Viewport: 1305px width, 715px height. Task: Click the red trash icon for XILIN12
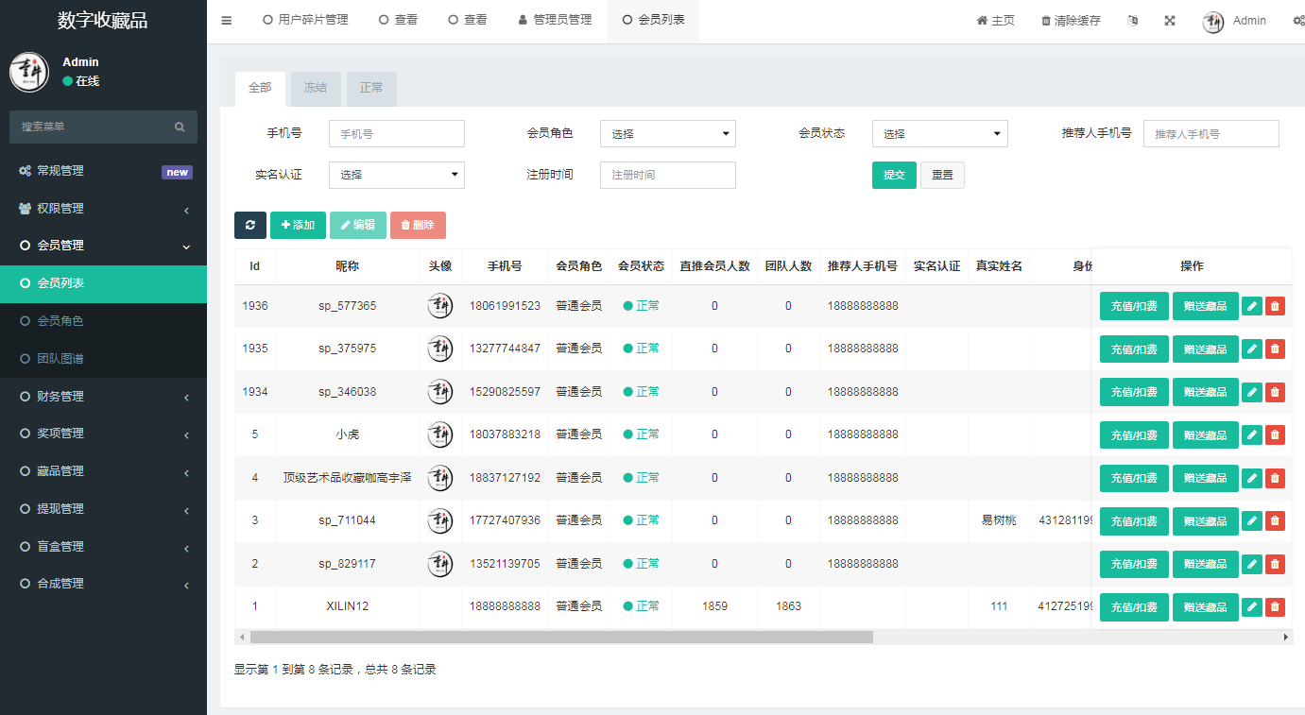click(1275, 607)
